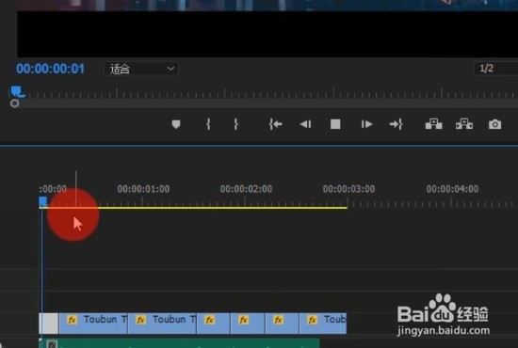Viewport: 518px width, 348px height.
Task: Step back one frame
Action: [305, 124]
